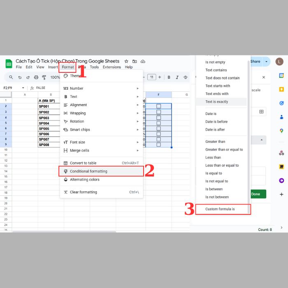Screen dimensions: 288x288
Task: Tick the checkbox in the SP008 row
Action: coord(158,144)
